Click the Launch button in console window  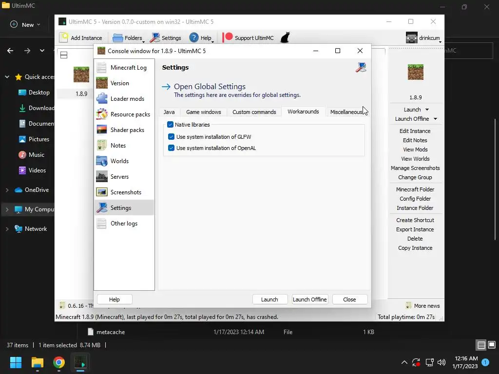(x=269, y=299)
